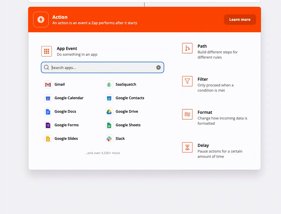The image size is (281, 214).
Task: Select the Gmail app icon
Action: click(x=48, y=84)
